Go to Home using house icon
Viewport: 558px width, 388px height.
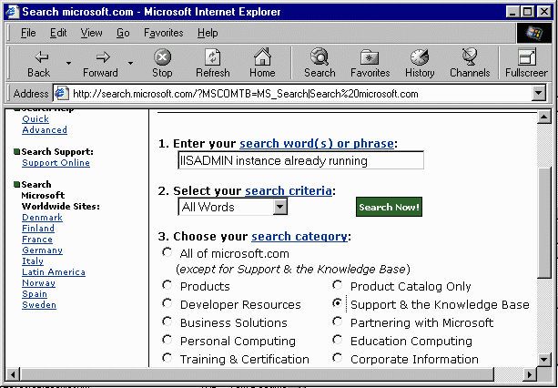pos(262,56)
